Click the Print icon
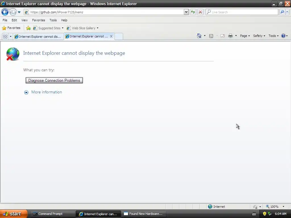The width and height of the screenshot is (291, 218). point(230,36)
